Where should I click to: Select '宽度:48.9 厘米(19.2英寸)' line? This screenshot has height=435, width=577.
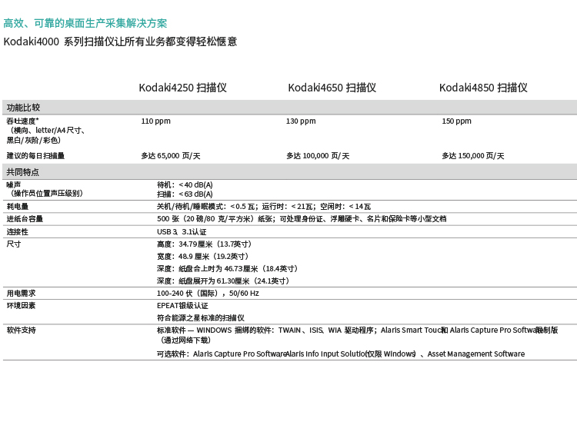click(x=203, y=256)
